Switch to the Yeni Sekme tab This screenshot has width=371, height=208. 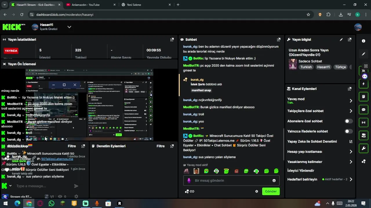[146, 5]
